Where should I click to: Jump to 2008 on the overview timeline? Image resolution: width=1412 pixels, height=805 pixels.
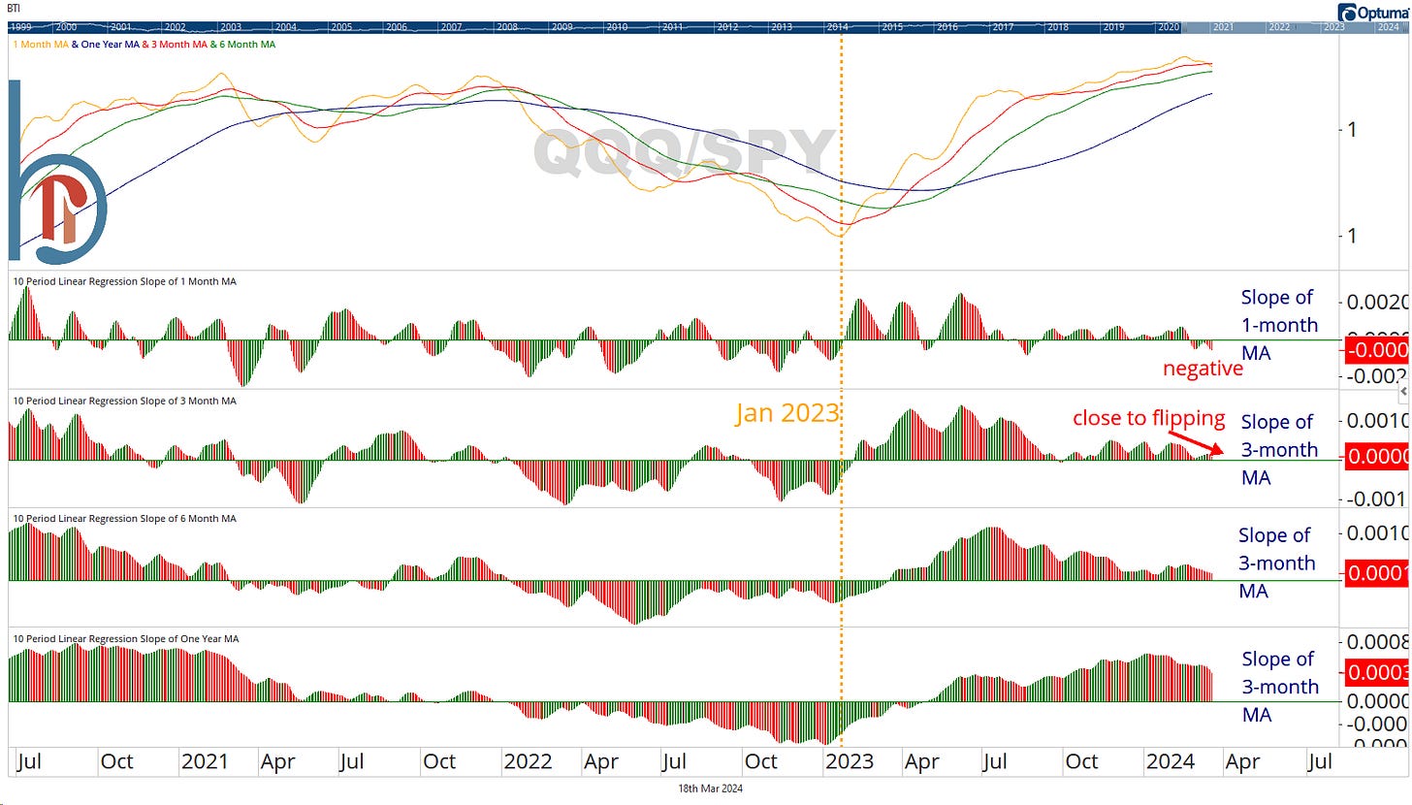(x=507, y=27)
